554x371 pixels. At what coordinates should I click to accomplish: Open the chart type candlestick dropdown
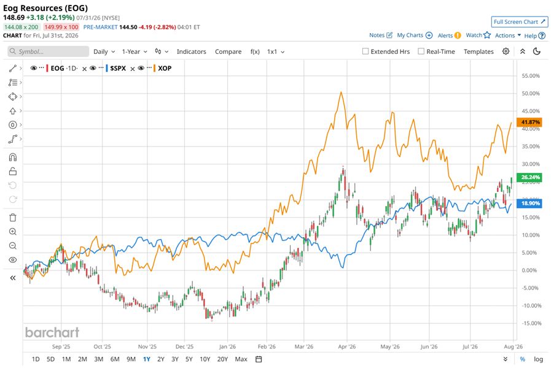pyautogui.click(x=162, y=52)
